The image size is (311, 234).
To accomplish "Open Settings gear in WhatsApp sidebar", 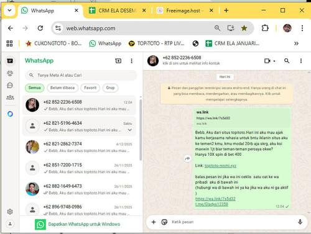I will [10, 212].
